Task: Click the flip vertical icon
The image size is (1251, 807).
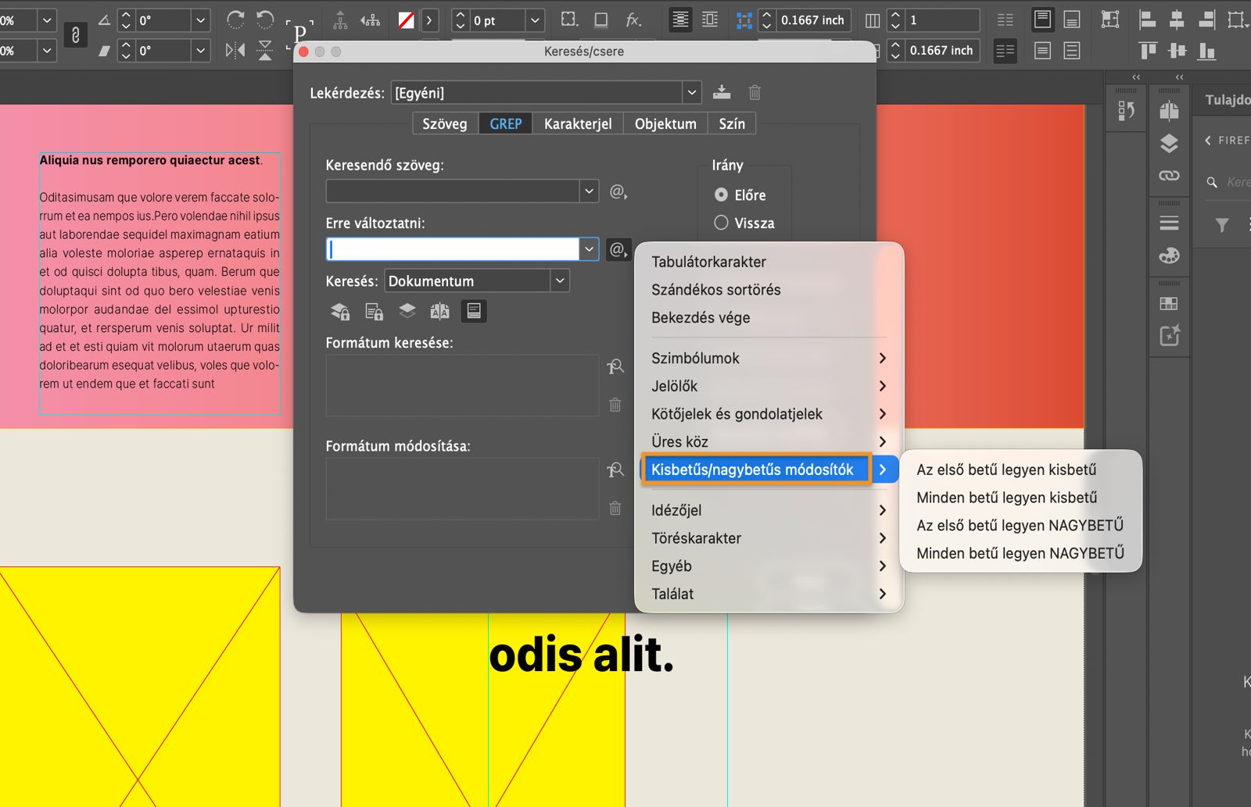Action: click(x=266, y=51)
